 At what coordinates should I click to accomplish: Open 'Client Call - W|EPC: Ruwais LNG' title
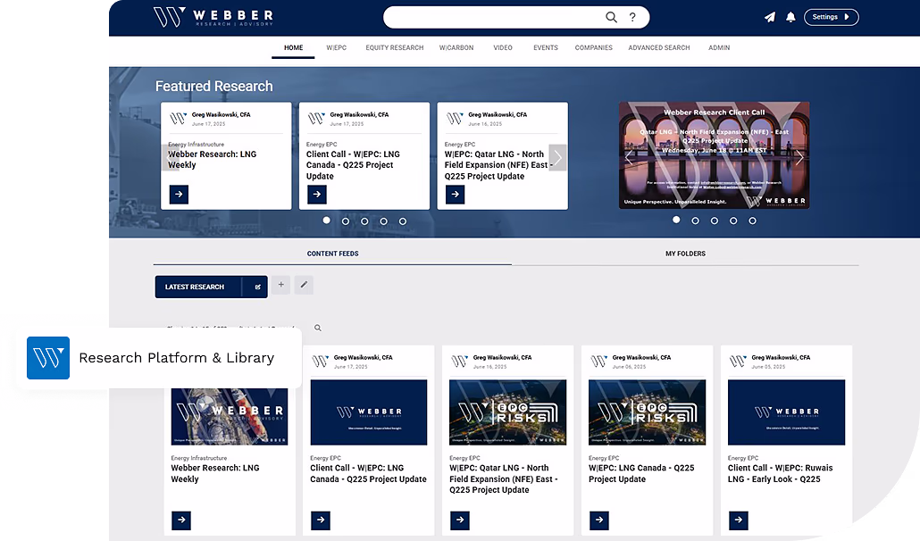coord(780,473)
